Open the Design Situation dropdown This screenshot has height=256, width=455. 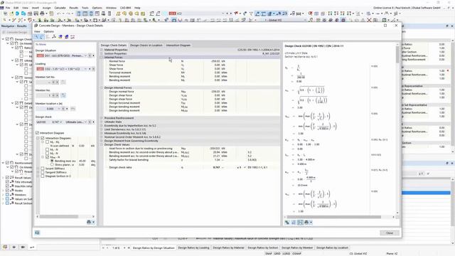85,55
